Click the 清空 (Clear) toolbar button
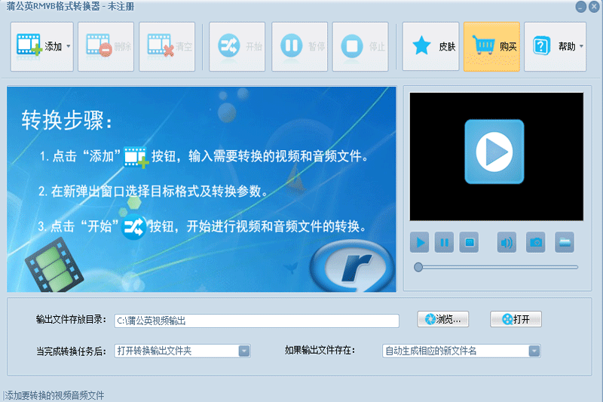 167,47
